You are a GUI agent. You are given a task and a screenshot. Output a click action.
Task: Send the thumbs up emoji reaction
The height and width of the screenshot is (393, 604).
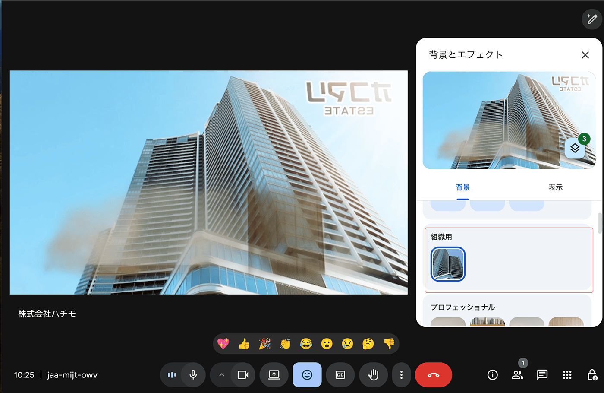244,344
